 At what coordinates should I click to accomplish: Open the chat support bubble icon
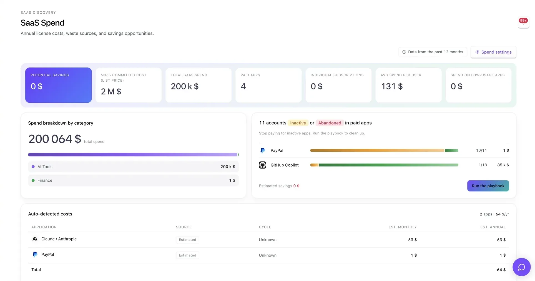coord(521,267)
